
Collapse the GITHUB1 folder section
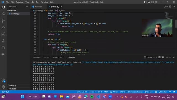[19, 11]
